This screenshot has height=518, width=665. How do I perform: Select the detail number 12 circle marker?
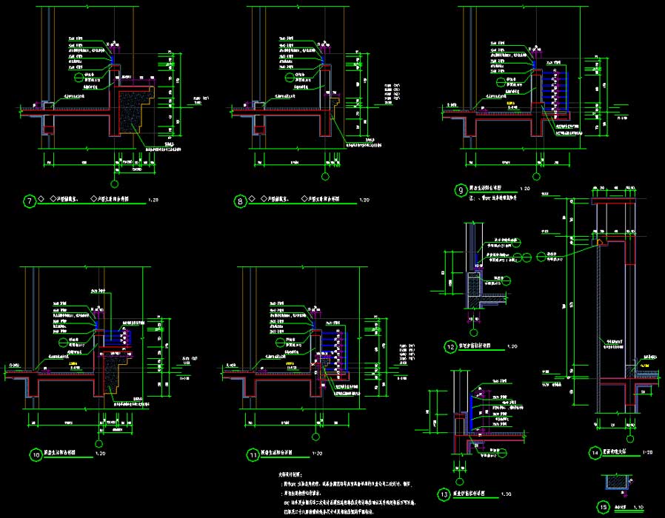450,346
